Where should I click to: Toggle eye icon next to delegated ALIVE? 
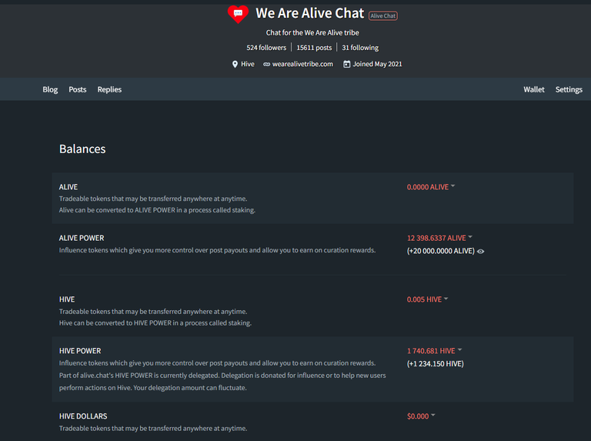(480, 252)
